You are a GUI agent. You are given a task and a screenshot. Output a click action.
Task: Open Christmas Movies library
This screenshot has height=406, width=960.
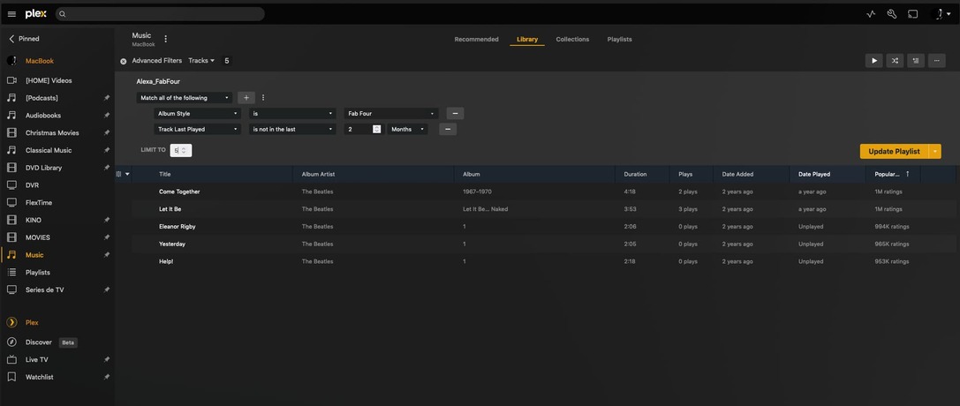click(x=52, y=132)
